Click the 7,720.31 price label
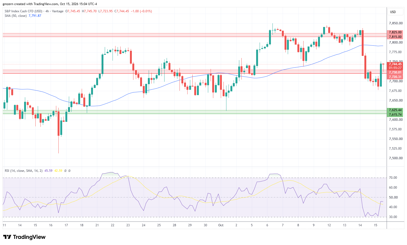 pyautogui.click(x=395, y=77)
